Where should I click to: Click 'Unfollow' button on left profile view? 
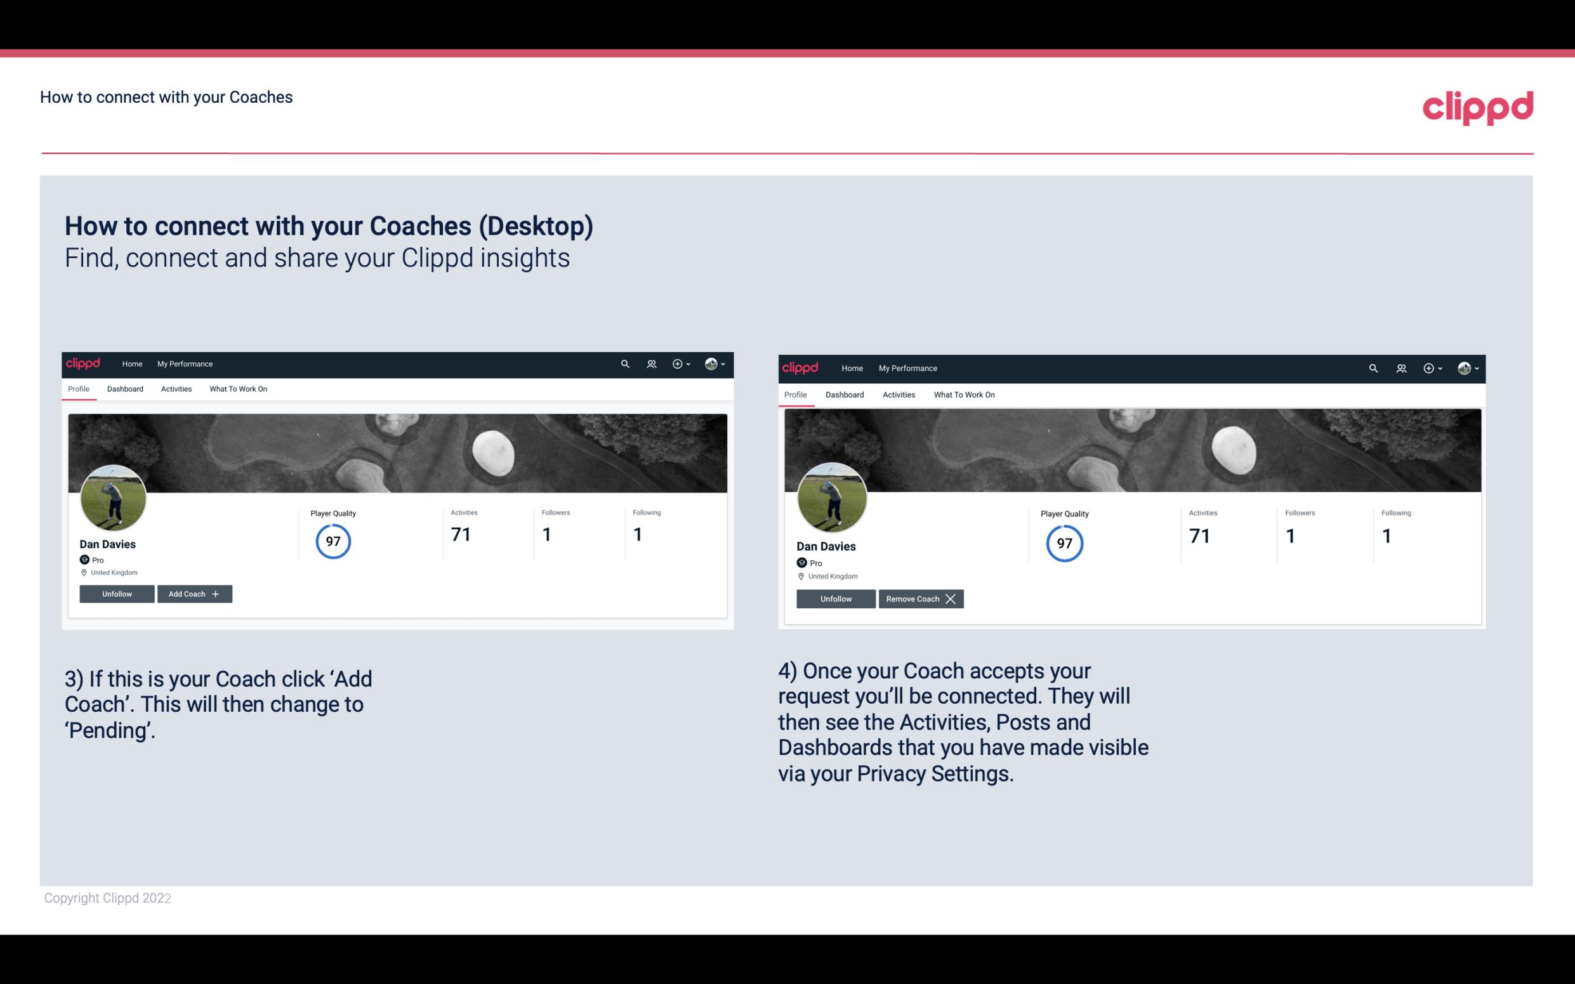[x=118, y=594]
